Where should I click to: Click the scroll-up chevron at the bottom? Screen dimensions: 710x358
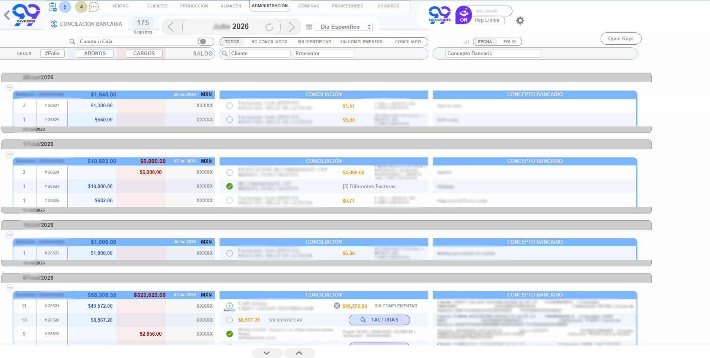click(299, 353)
